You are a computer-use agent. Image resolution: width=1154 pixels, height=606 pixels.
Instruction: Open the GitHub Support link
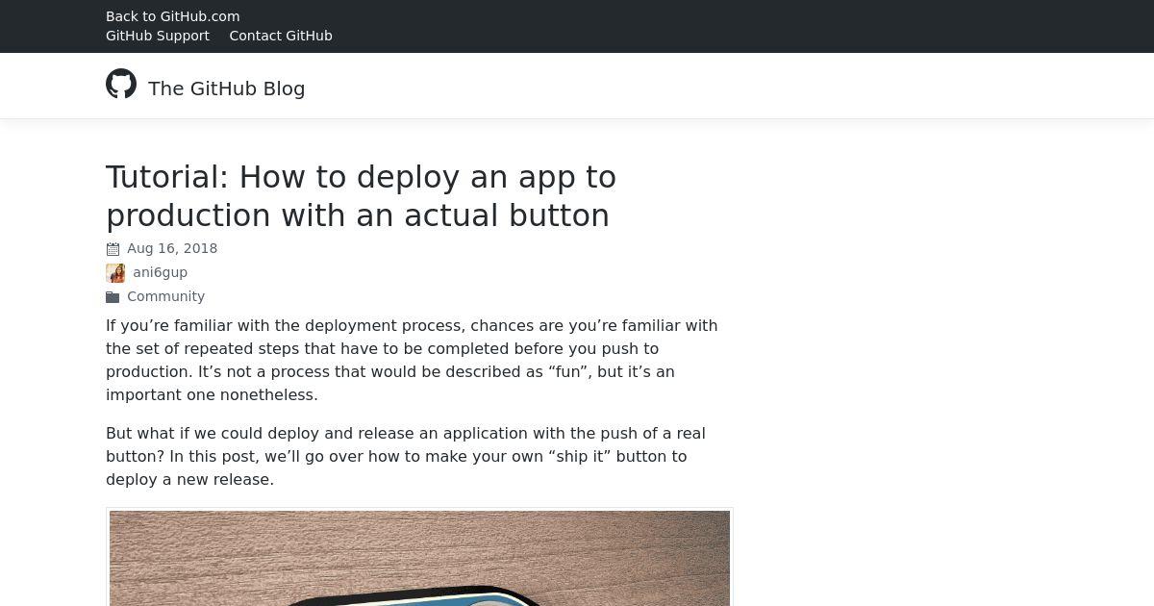pyautogui.click(x=158, y=36)
